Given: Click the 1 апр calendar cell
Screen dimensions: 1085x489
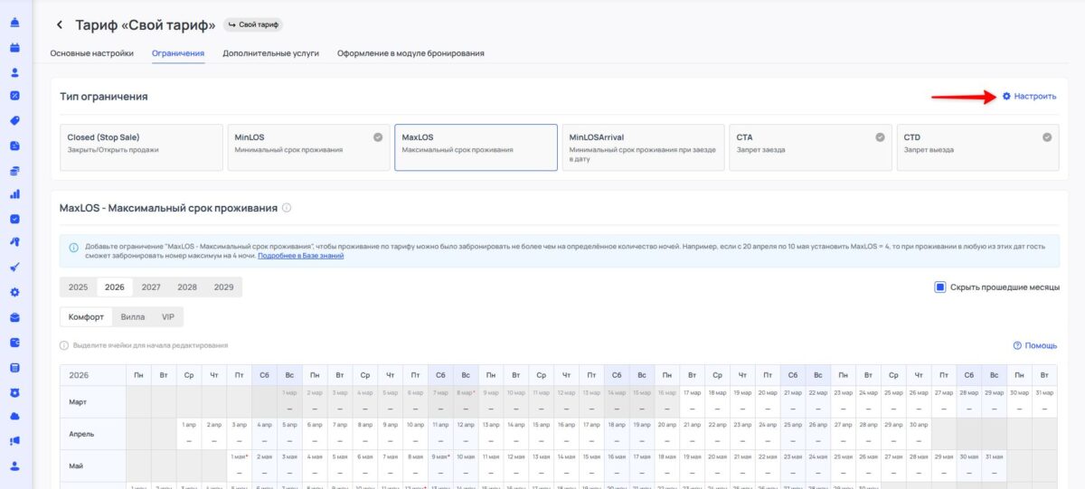Looking at the screenshot, I should coord(189,433).
